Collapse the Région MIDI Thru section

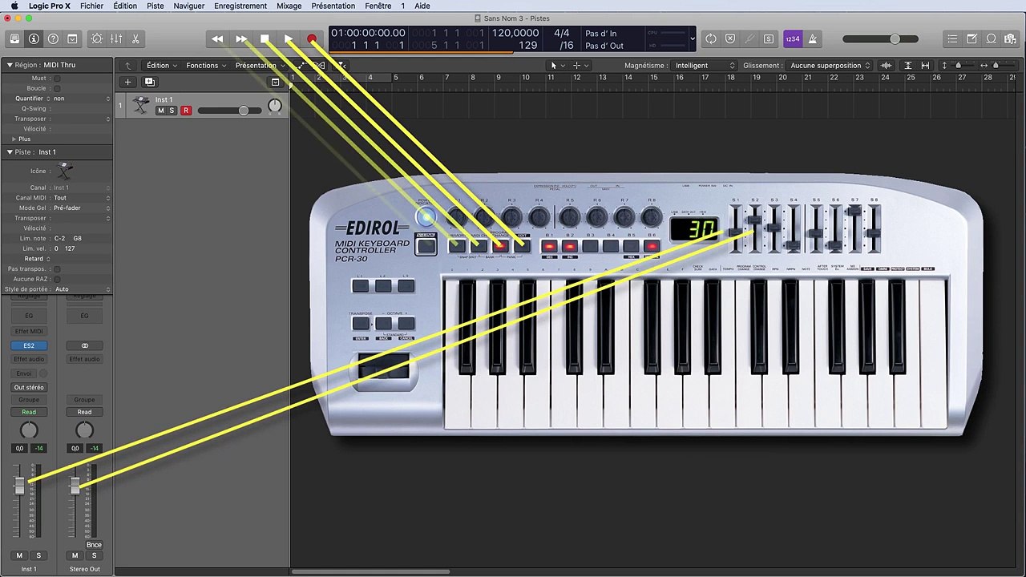click(x=10, y=65)
